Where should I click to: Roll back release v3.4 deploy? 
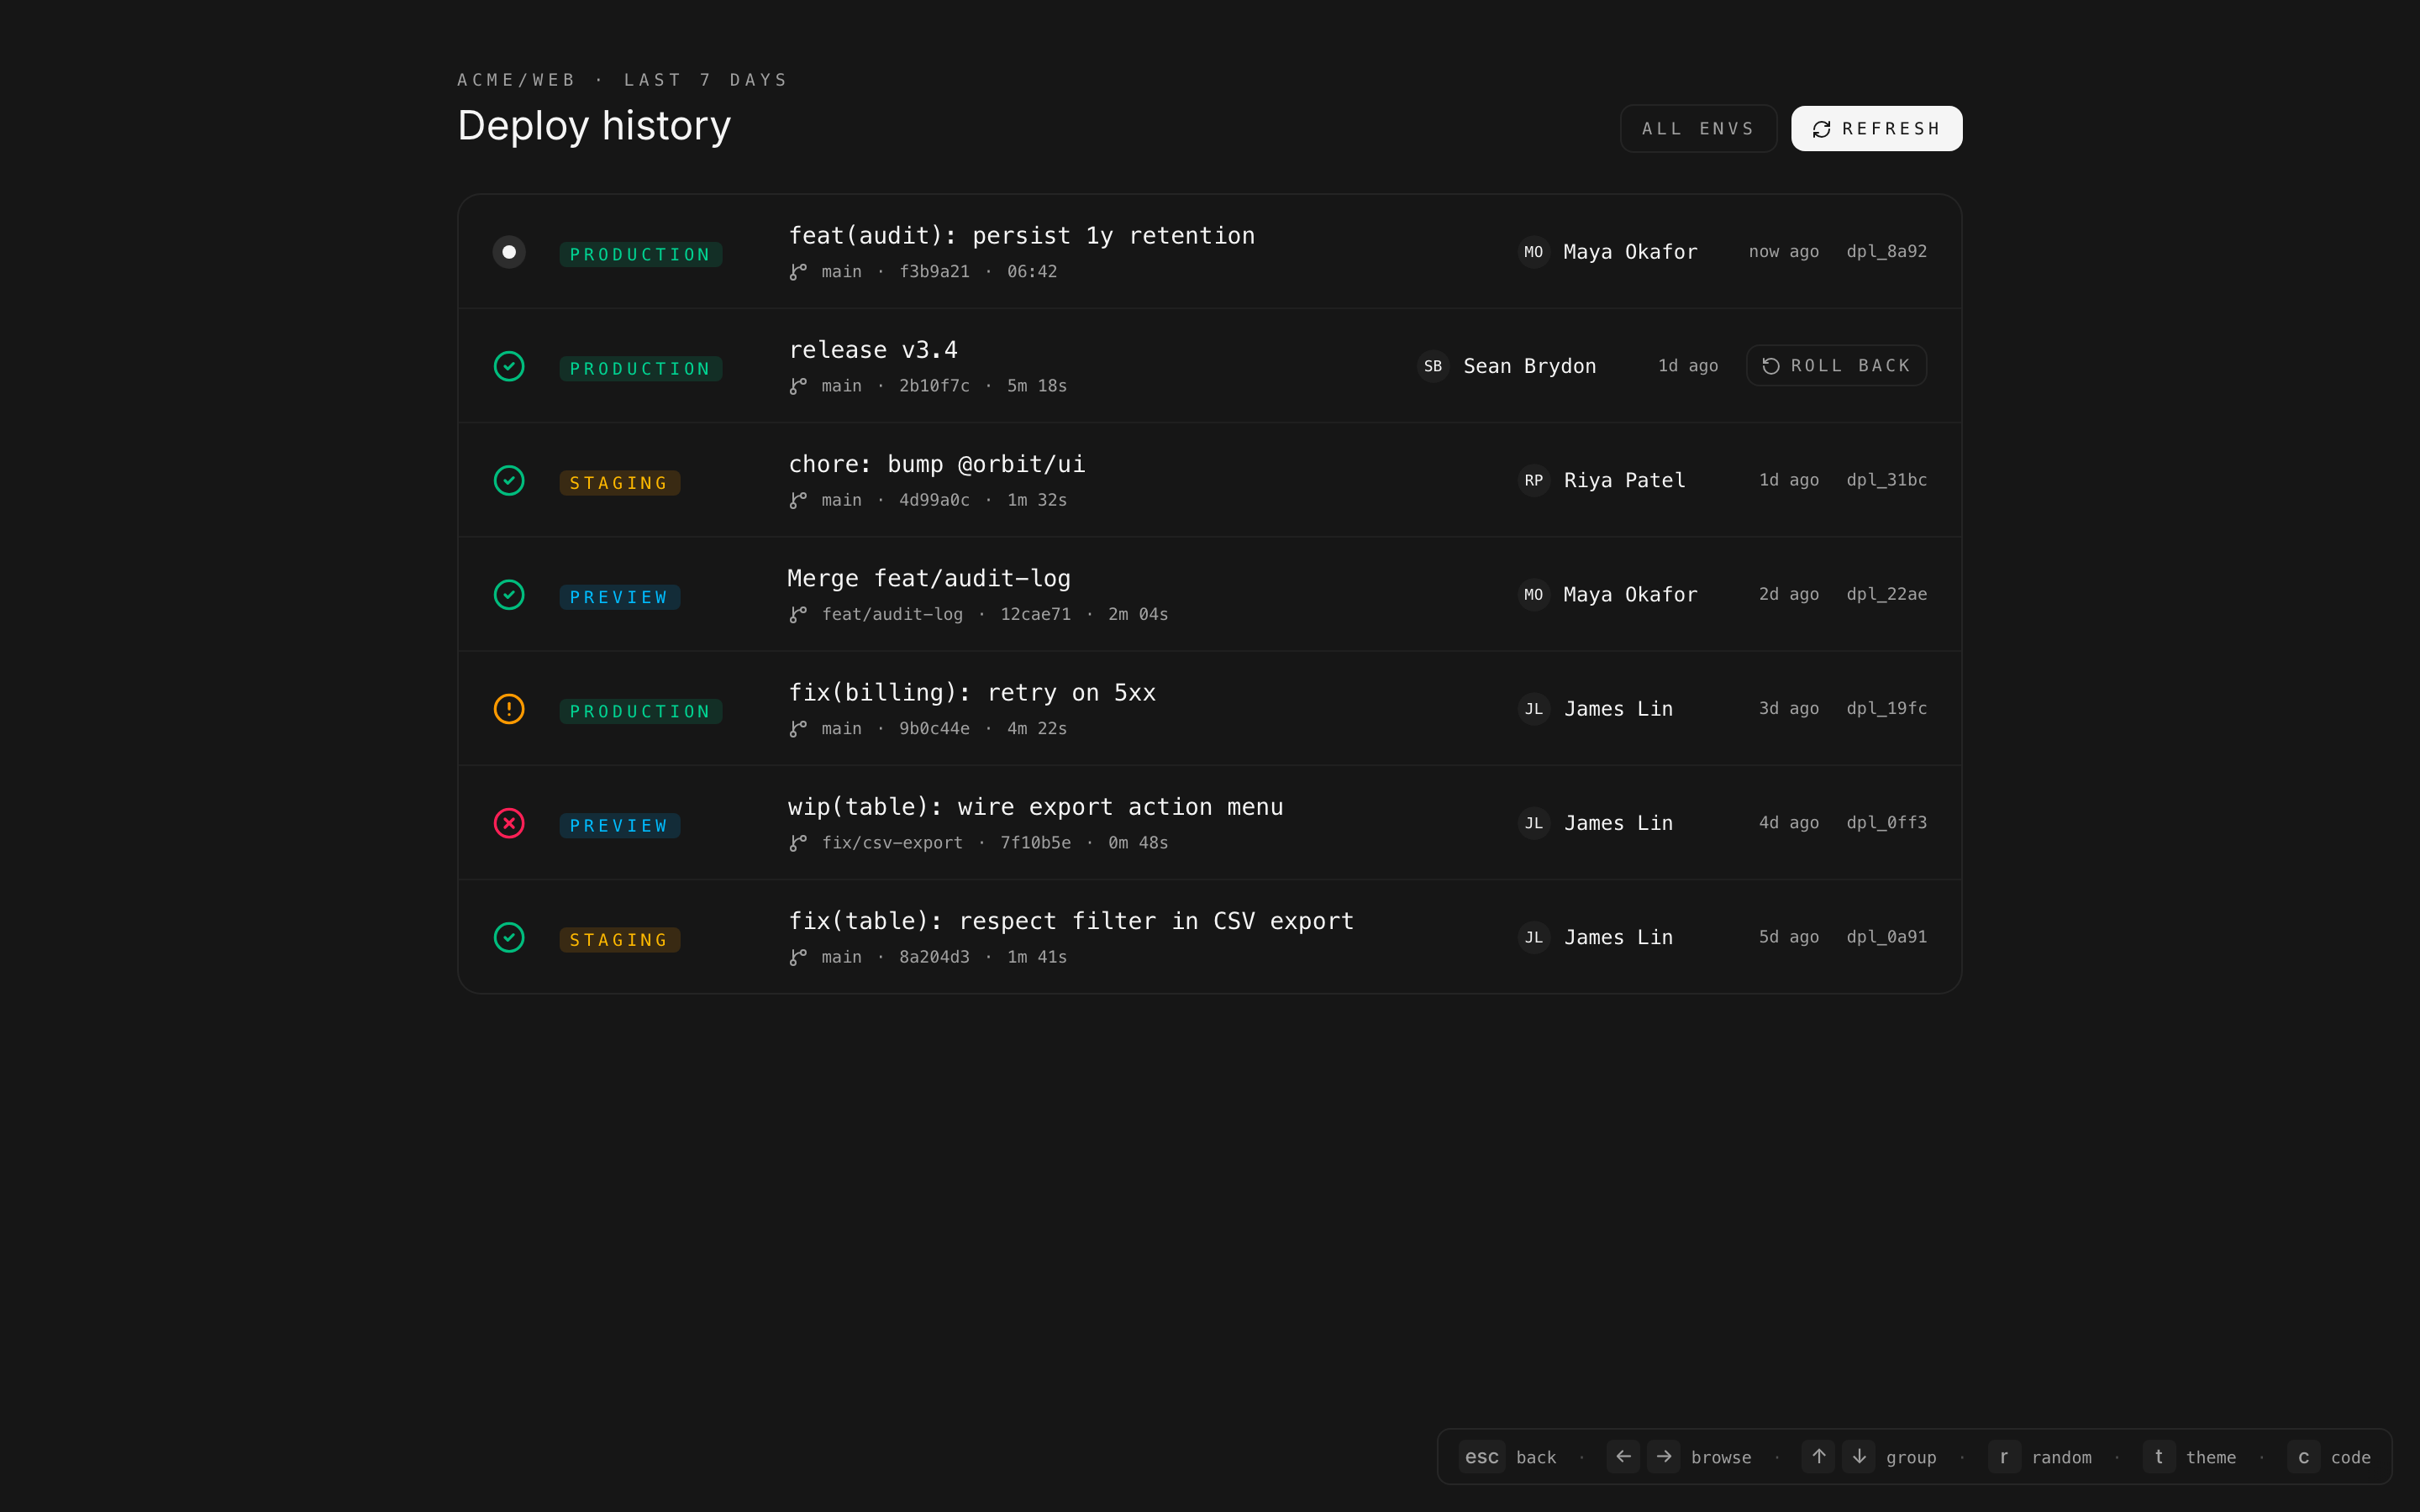1836,366
